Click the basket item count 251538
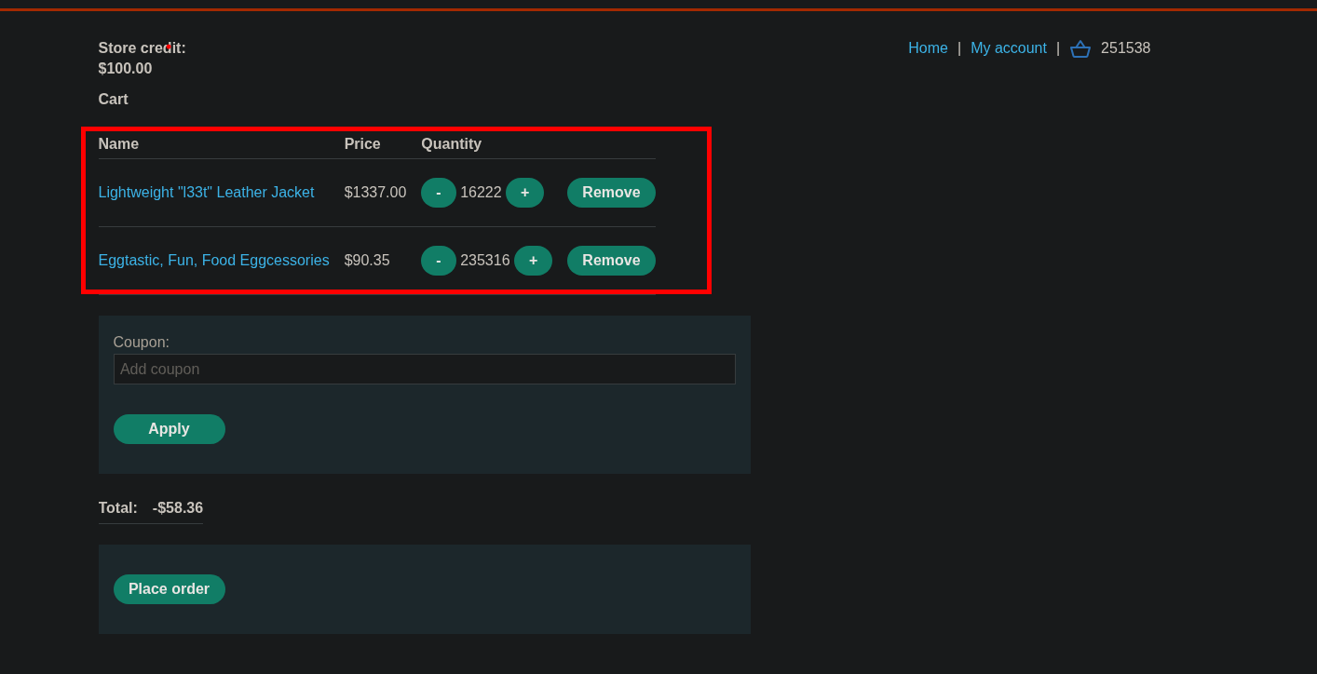This screenshot has width=1317, height=674. 1125,48
